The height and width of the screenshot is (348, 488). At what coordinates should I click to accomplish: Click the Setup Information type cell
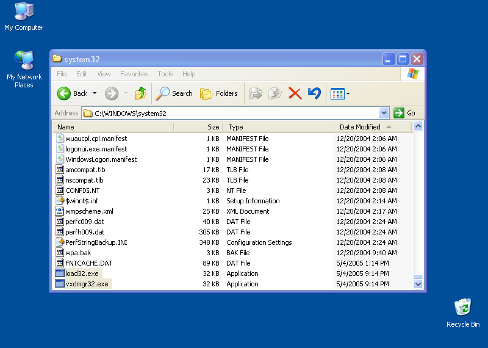253,201
